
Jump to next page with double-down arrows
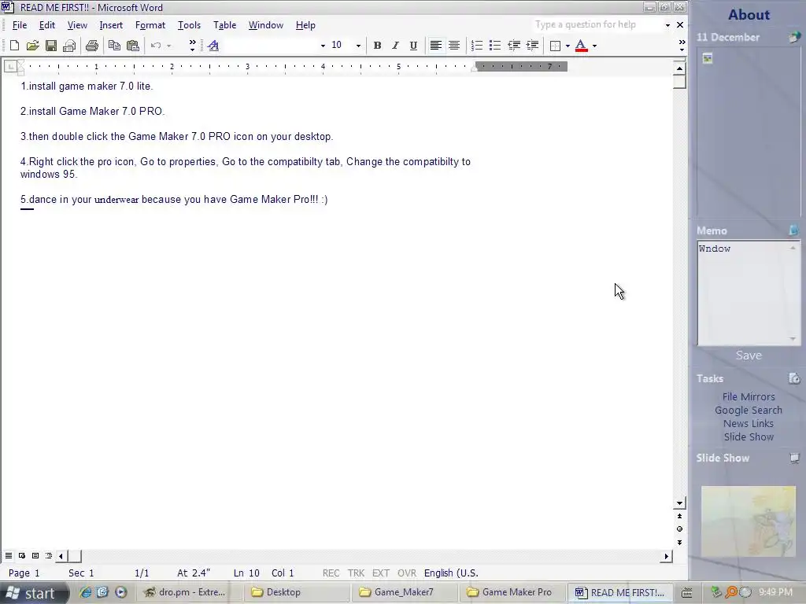pos(679,543)
